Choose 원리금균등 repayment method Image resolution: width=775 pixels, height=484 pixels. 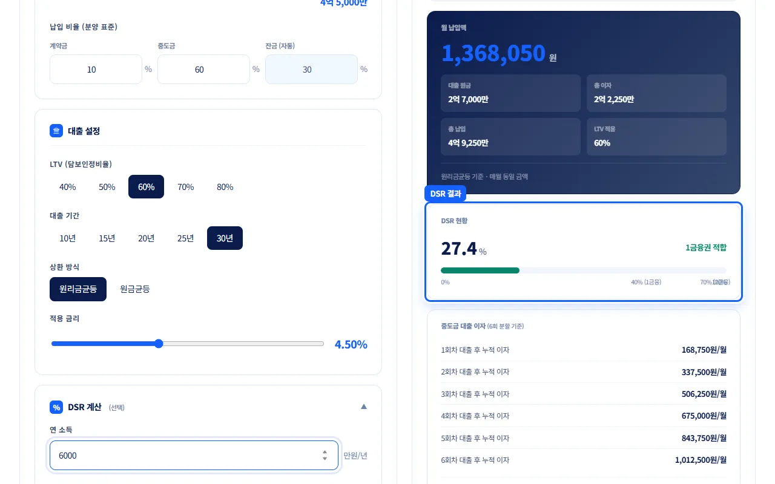click(78, 289)
